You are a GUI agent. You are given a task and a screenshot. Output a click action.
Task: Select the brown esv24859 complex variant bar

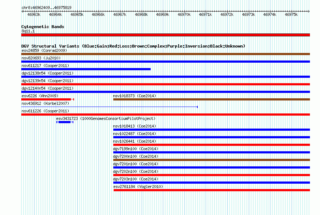pos(165,54)
